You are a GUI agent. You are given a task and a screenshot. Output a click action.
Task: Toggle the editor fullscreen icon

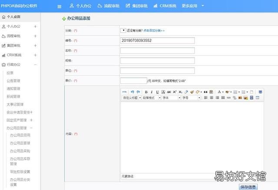pyautogui.click(x=260, y=92)
